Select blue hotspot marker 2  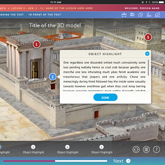click(x=52, y=77)
